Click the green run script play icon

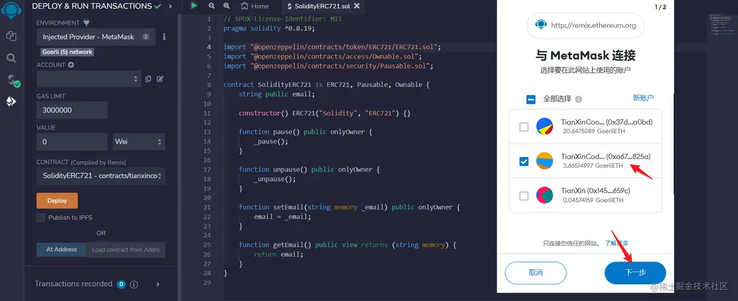pos(194,6)
